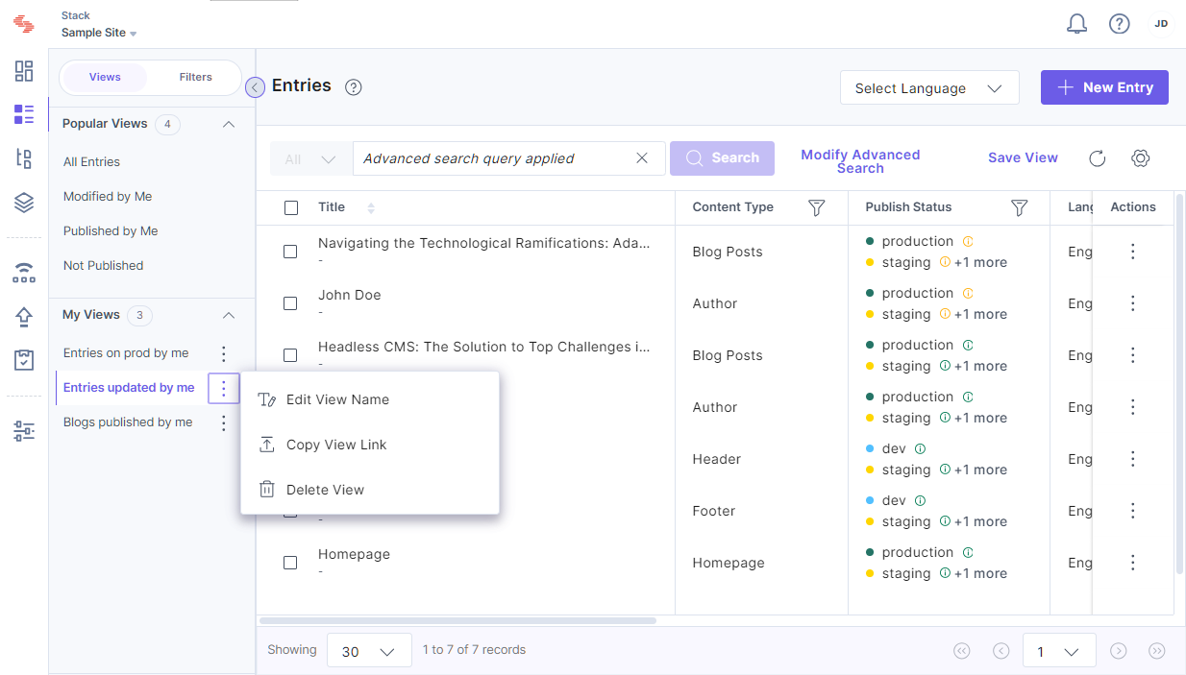Screen dimensions: 1186x675
Task: Filter by Content Type column
Action: pos(816,207)
